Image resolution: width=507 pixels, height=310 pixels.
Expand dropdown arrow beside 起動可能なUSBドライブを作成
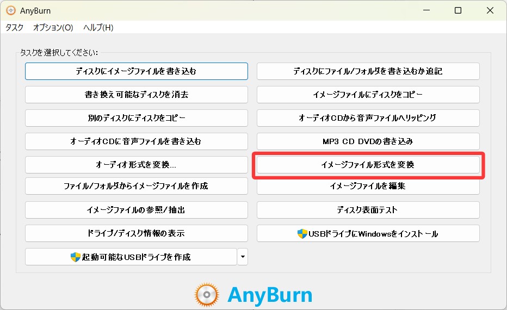coord(243,257)
